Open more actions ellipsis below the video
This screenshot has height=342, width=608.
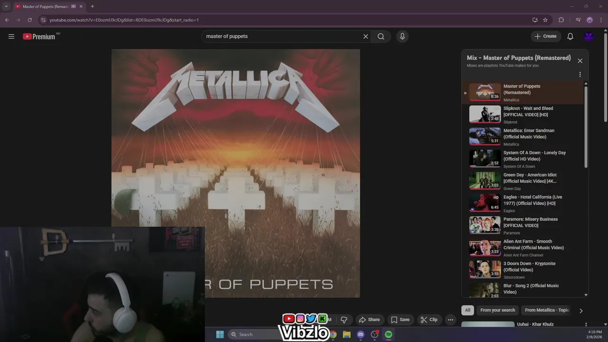(450, 320)
